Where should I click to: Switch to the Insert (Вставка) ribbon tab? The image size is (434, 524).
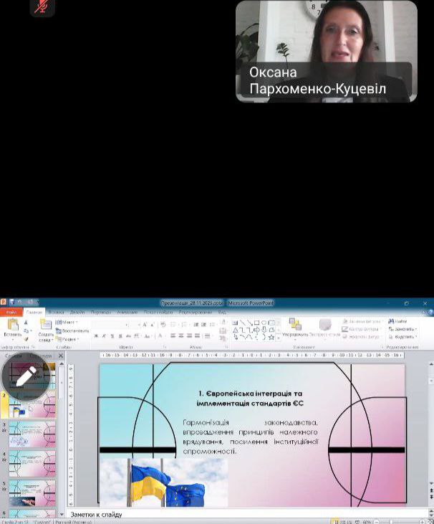[57, 313]
